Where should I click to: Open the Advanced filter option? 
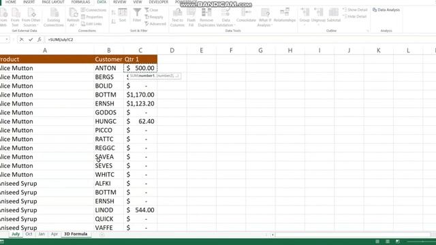[155, 24]
